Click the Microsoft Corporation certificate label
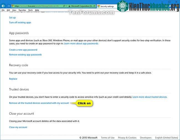 82,6
